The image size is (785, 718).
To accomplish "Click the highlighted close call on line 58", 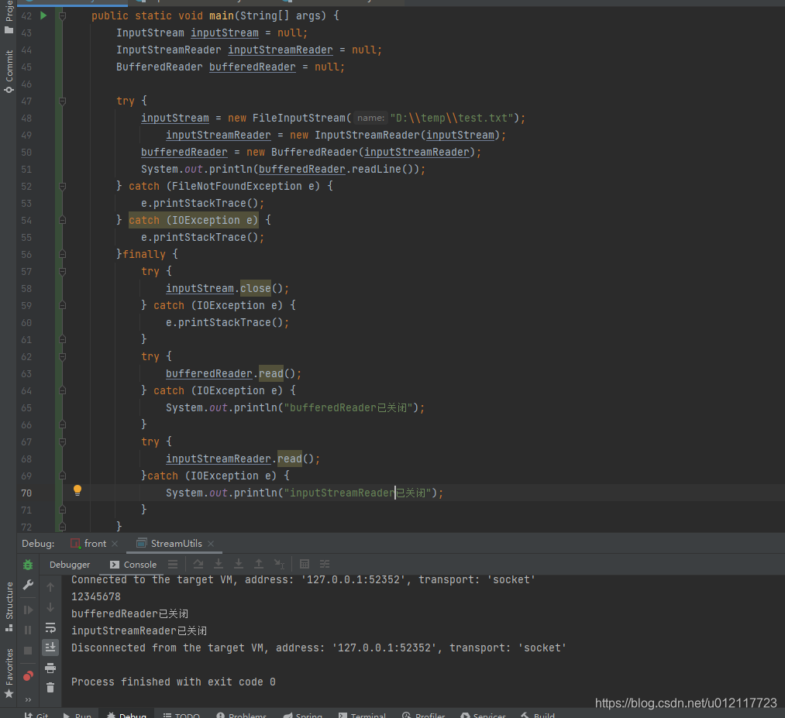I will click(255, 289).
